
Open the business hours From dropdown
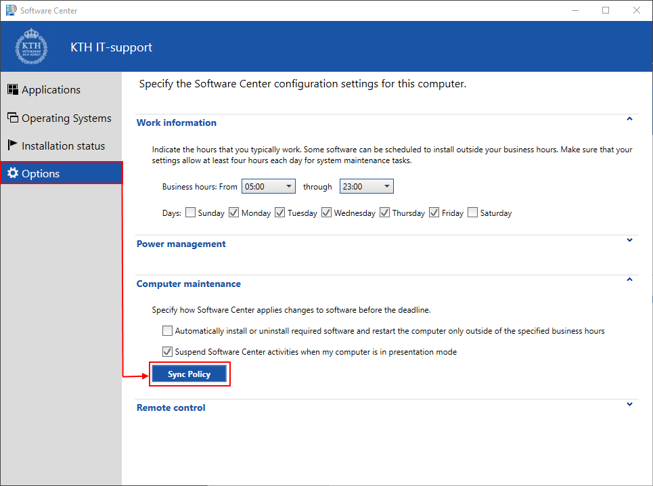pos(269,186)
